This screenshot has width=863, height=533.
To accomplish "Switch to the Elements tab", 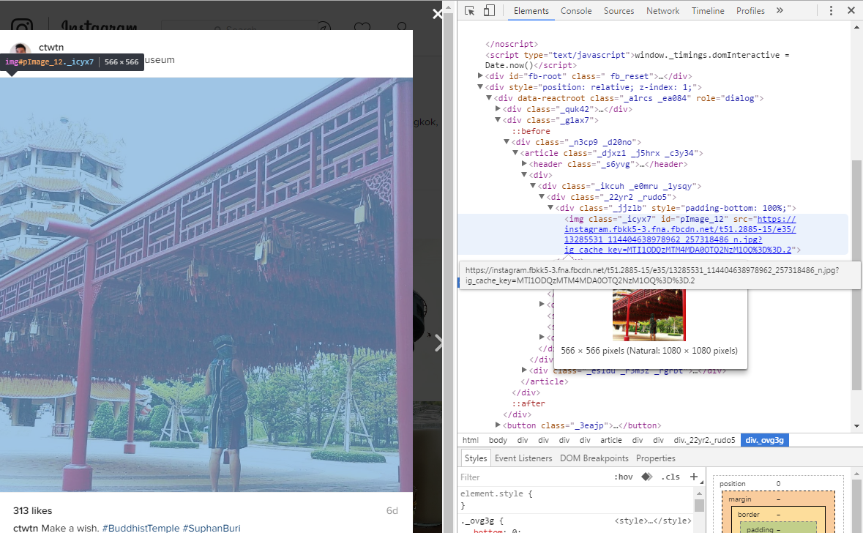I will click(x=531, y=10).
